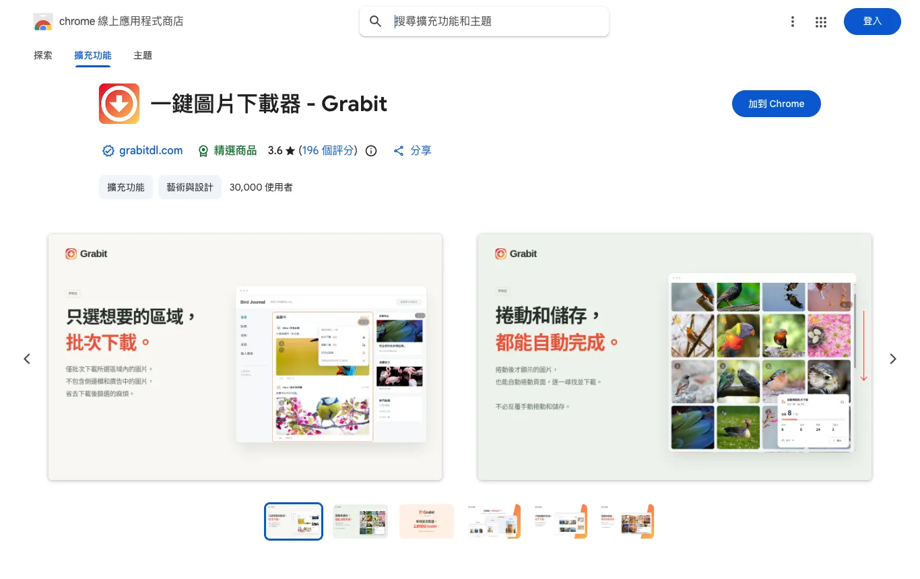Select the fifth screenshot thumbnail

pos(560,522)
